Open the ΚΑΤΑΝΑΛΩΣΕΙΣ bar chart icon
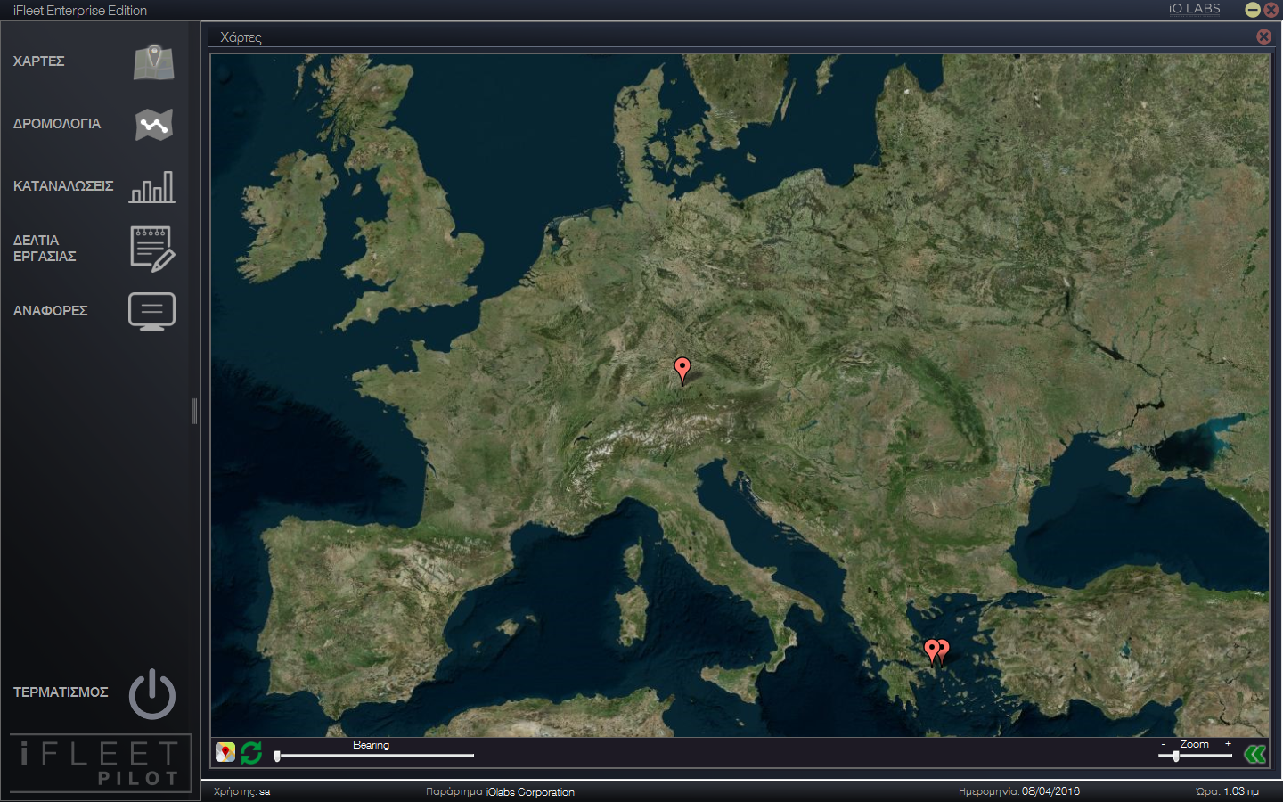This screenshot has width=1283, height=802. (152, 187)
